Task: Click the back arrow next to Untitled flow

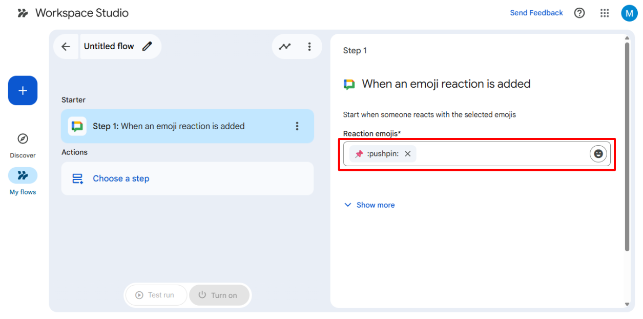Action: (x=66, y=47)
